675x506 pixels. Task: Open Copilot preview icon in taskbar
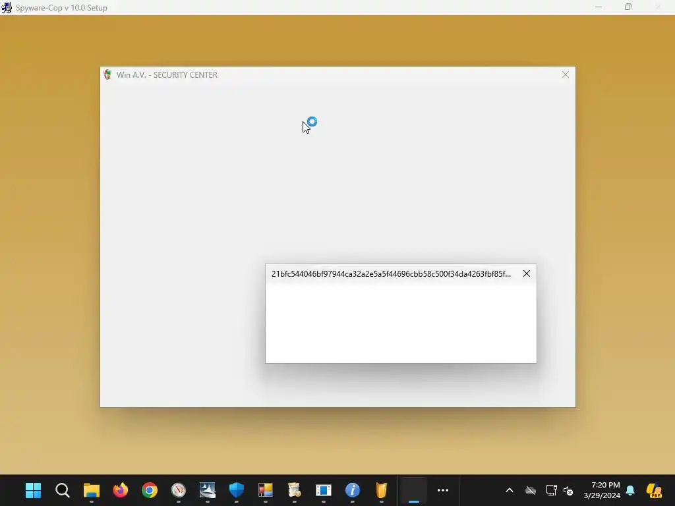[x=654, y=490]
